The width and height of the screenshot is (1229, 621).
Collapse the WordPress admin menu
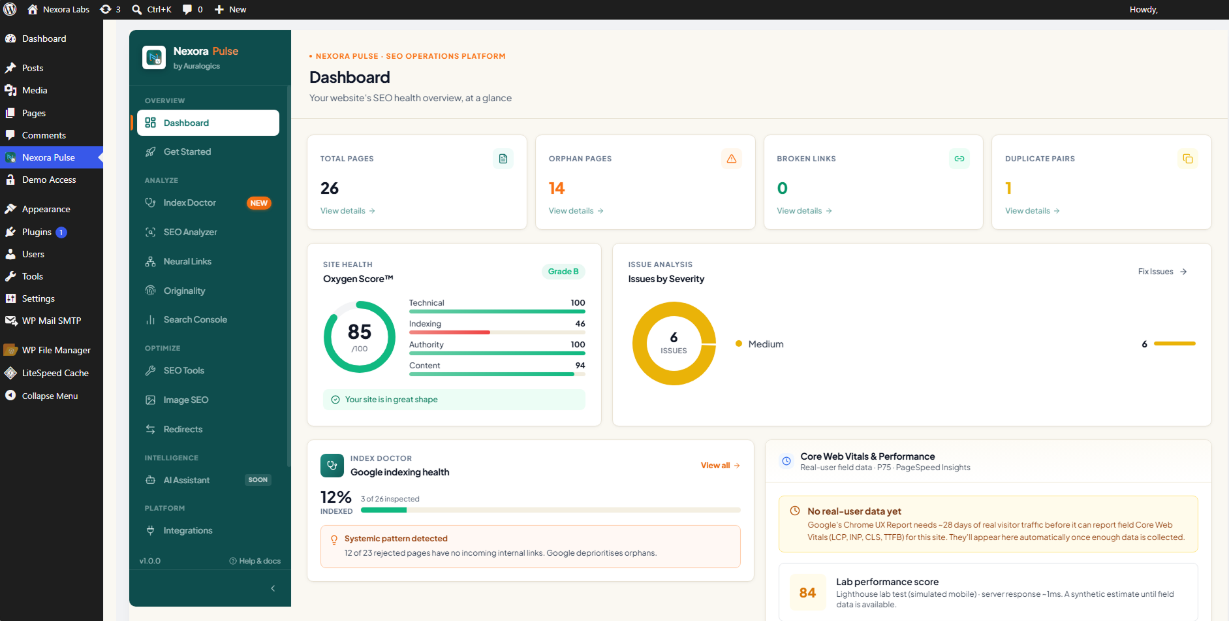(x=50, y=396)
